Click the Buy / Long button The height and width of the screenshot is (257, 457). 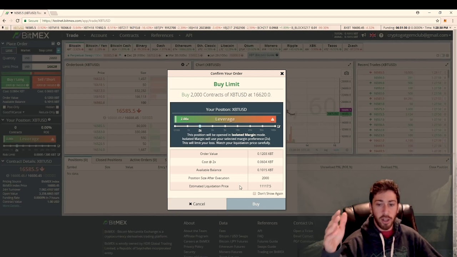click(15, 82)
